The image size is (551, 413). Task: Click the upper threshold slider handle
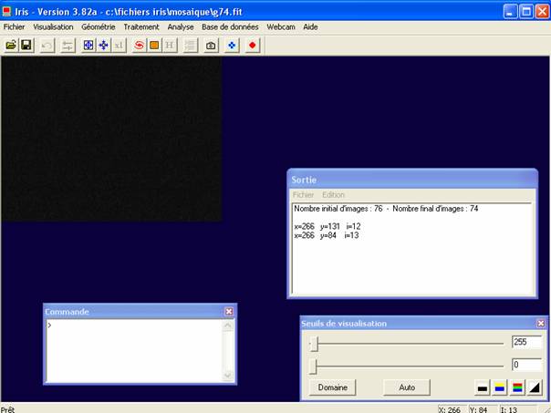pos(315,344)
